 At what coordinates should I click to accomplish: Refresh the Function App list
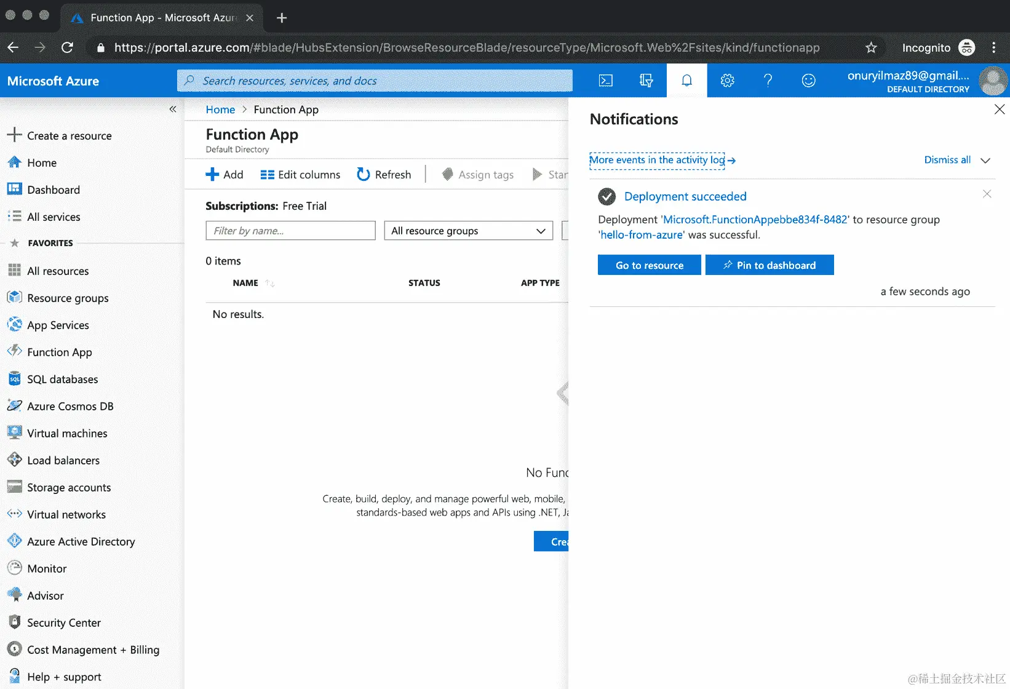(384, 175)
